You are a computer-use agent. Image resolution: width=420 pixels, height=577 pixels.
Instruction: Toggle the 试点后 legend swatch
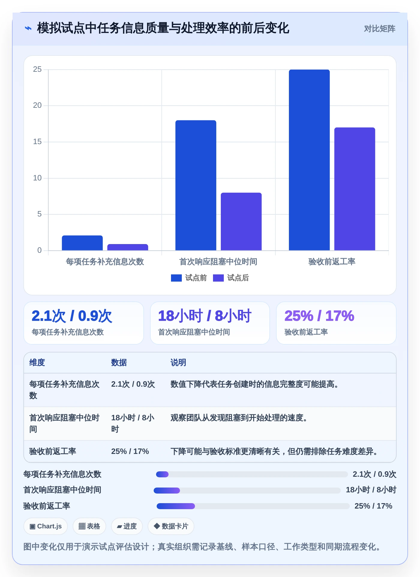[218, 278]
